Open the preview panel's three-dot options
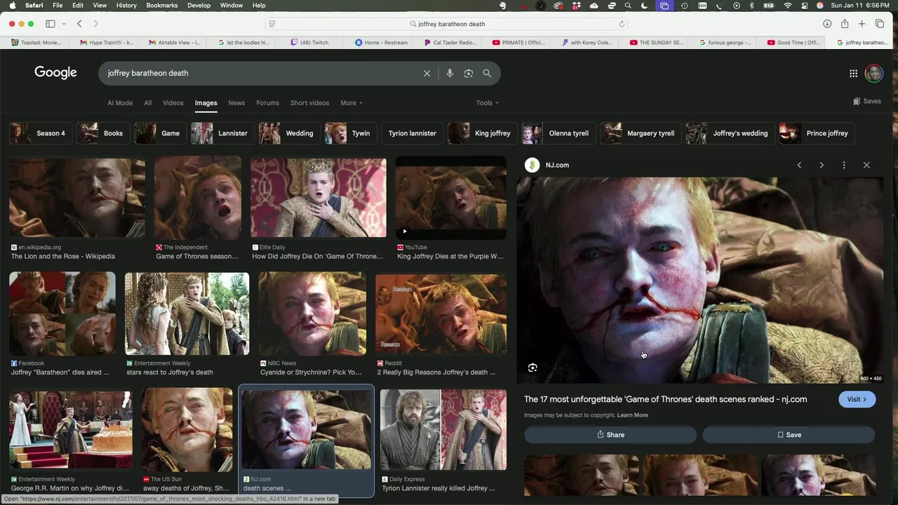The image size is (898, 505). point(844,165)
